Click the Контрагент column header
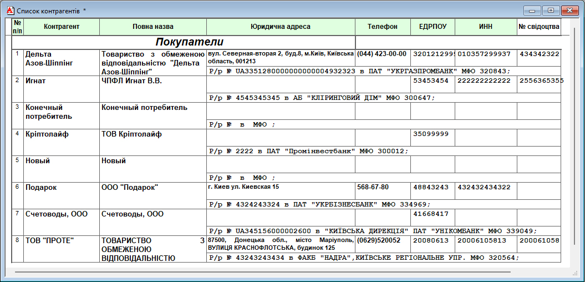 click(x=62, y=27)
